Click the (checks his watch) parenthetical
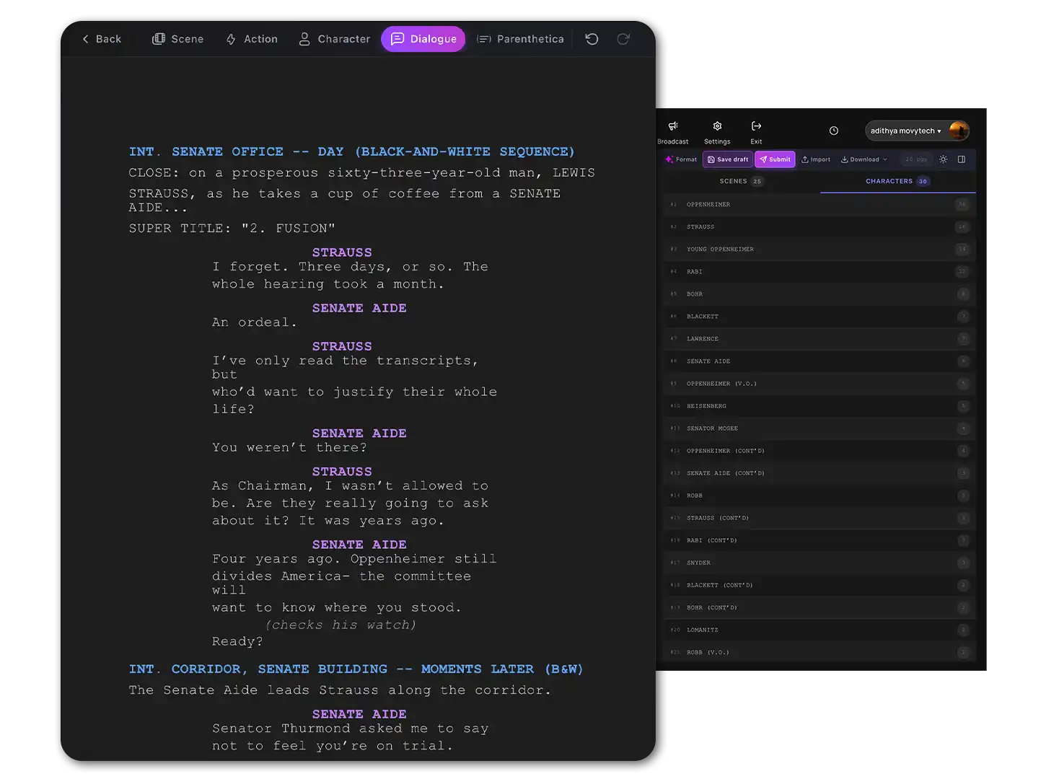The height and width of the screenshot is (779, 1046). pyautogui.click(x=340, y=625)
